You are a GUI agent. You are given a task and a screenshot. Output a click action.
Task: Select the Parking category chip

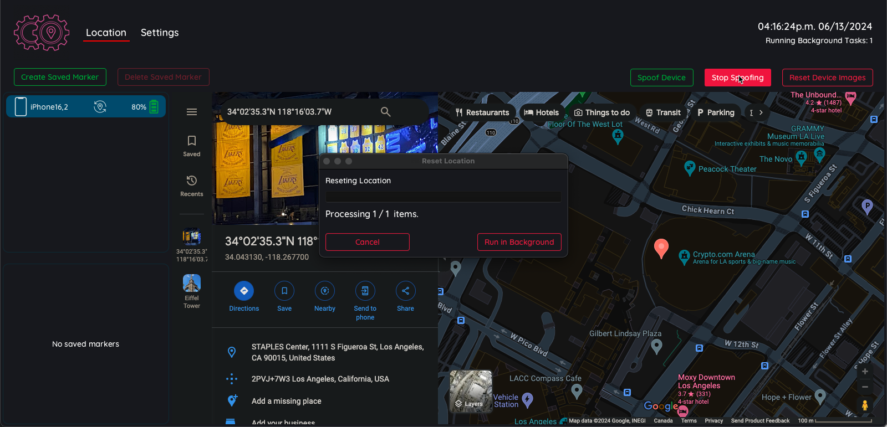(x=716, y=112)
